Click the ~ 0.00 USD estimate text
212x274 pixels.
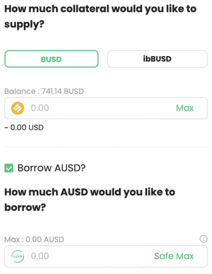(24, 127)
